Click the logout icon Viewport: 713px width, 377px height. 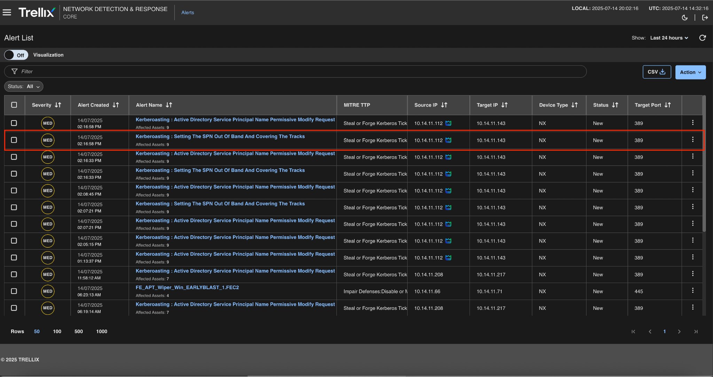click(x=705, y=18)
